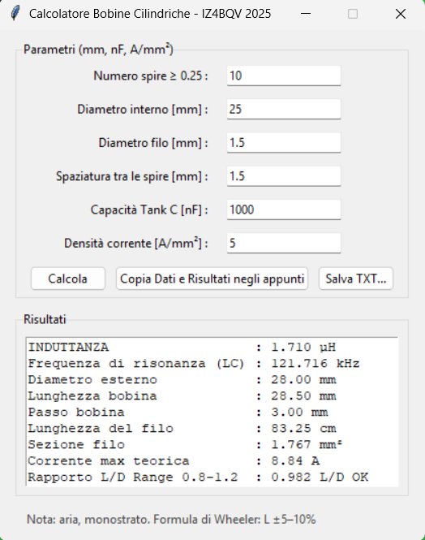Open the Salva TXT dialog
The width and height of the screenshot is (425, 540).
356,279
